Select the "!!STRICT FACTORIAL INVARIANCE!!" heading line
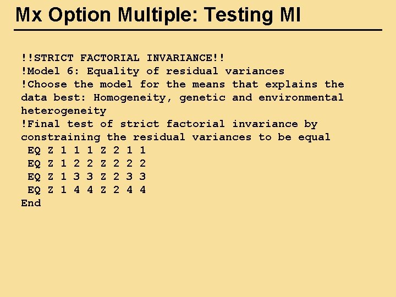 (x=123, y=58)
